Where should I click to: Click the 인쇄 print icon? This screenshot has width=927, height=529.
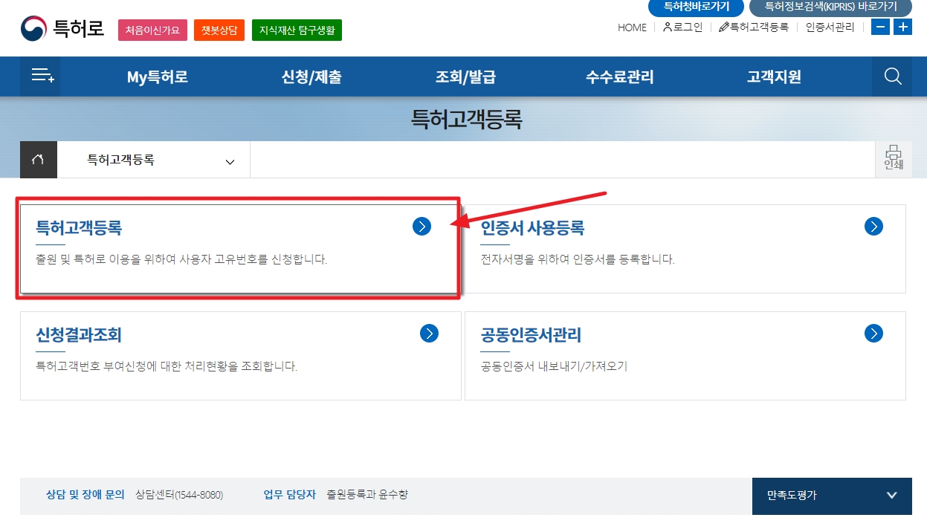click(x=894, y=159)
